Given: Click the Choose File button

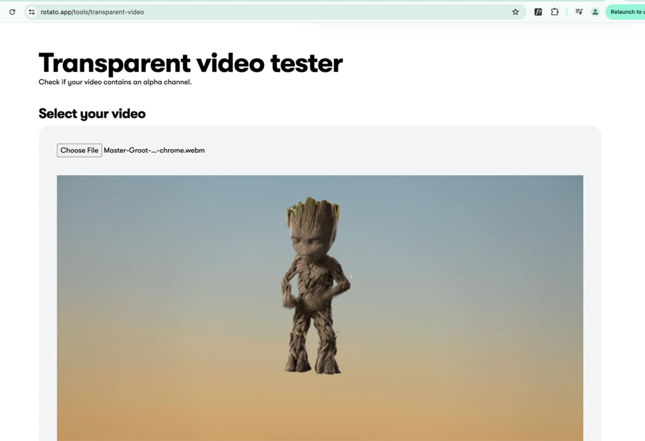Looking at the screenshot, I should coord(79,150).
